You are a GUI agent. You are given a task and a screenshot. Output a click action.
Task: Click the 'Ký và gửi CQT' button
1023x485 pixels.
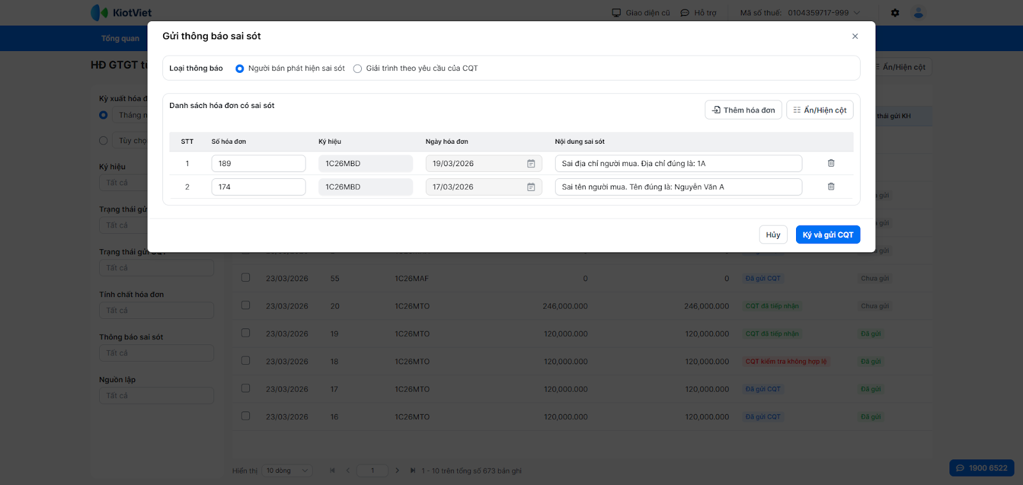827,235
